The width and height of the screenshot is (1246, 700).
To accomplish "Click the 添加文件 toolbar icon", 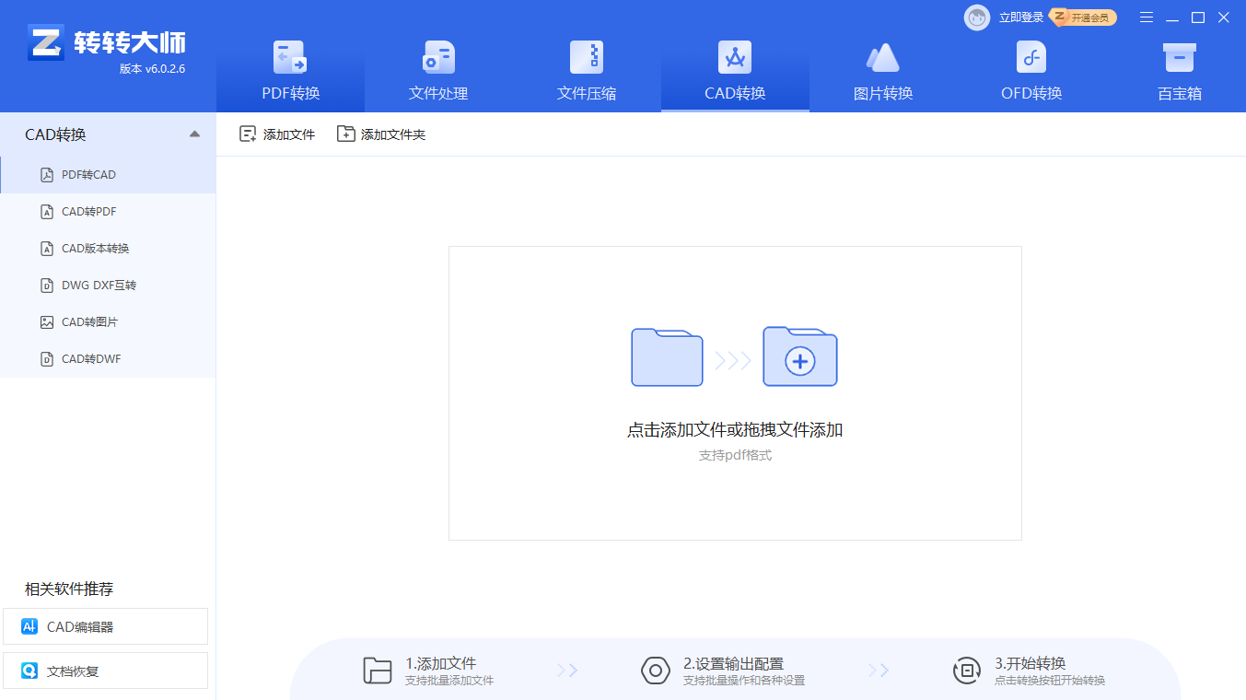I will pyautogui.click(x=276, y=134).
